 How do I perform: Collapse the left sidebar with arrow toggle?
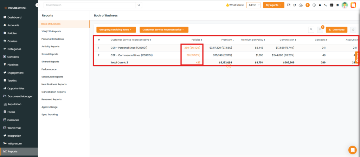point(37,5)
